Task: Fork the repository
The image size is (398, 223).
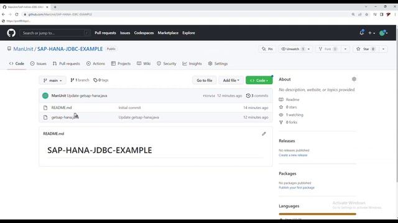Action: (328, 49)
